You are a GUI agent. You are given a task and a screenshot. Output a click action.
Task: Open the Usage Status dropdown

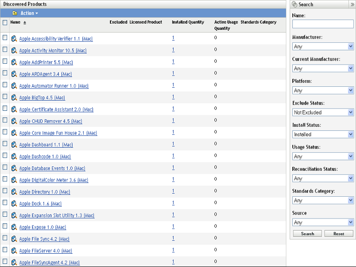pyautogui.click(x=323, y=157)
